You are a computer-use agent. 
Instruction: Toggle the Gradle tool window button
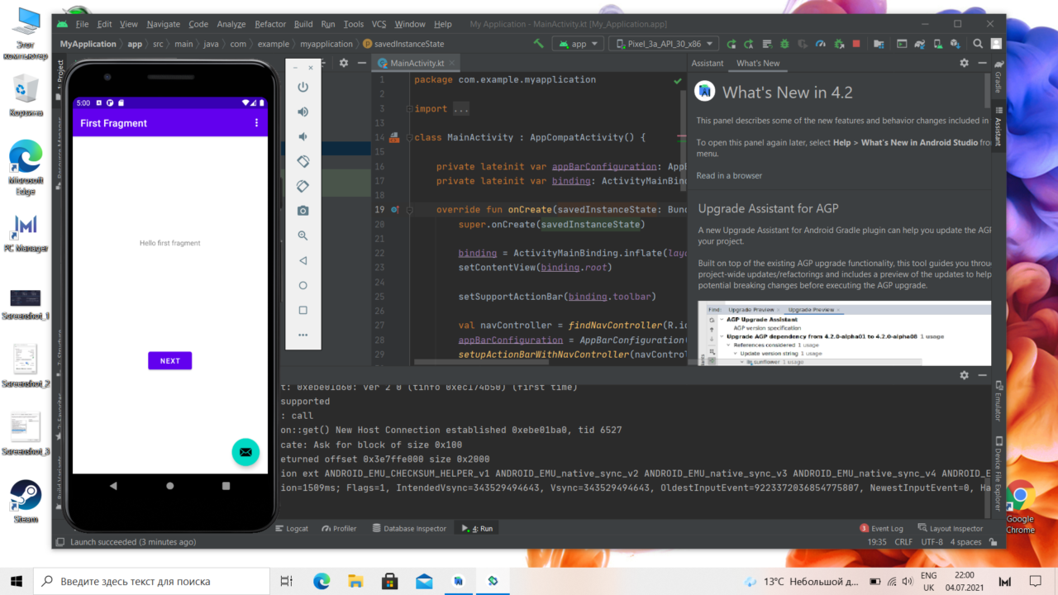point(998,77)
